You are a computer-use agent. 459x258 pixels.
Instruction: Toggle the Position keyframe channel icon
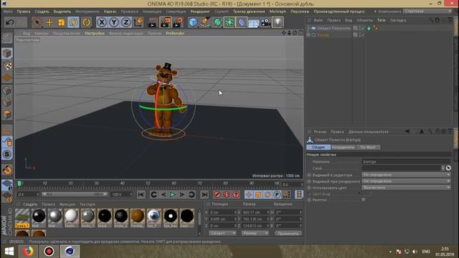coord(249,194)
